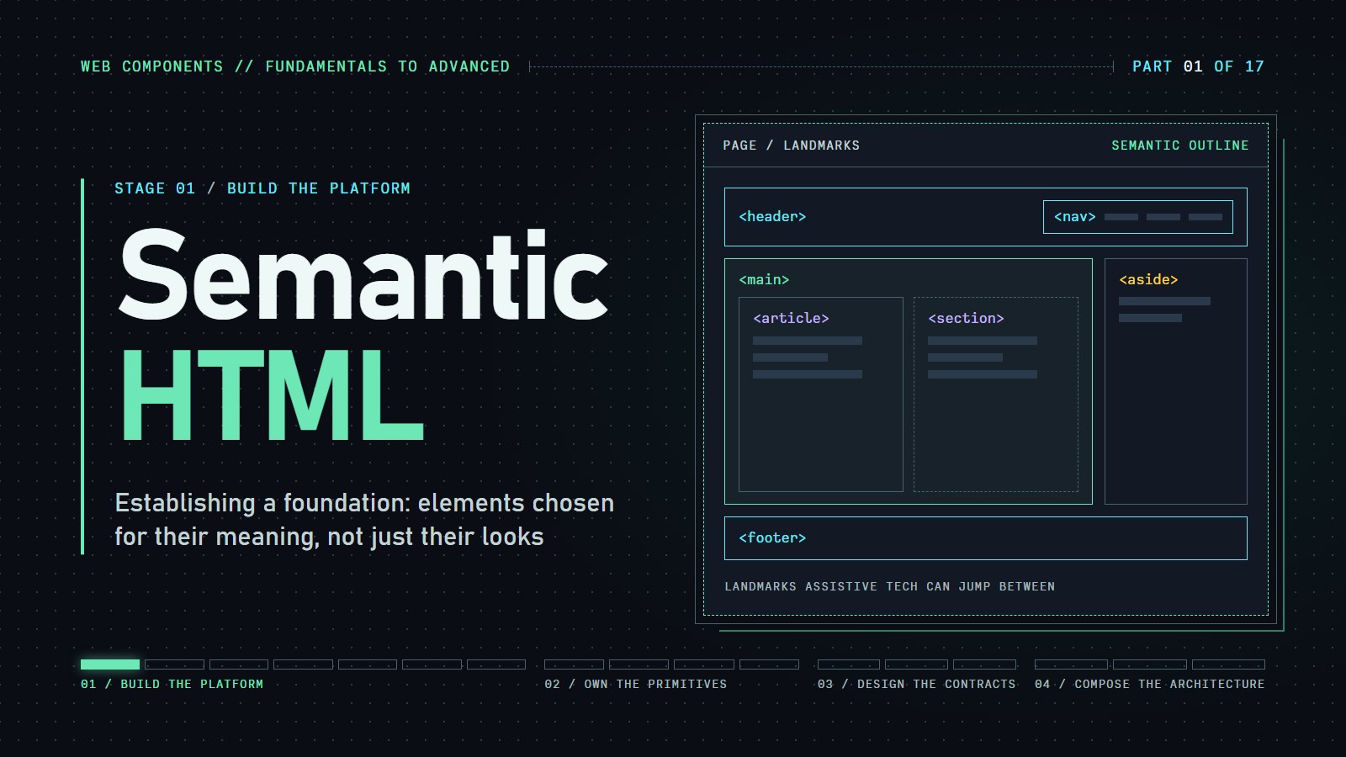Click the large green "HTML" title word
Screen dimensions: 1346x757
(x=272, y=395)
